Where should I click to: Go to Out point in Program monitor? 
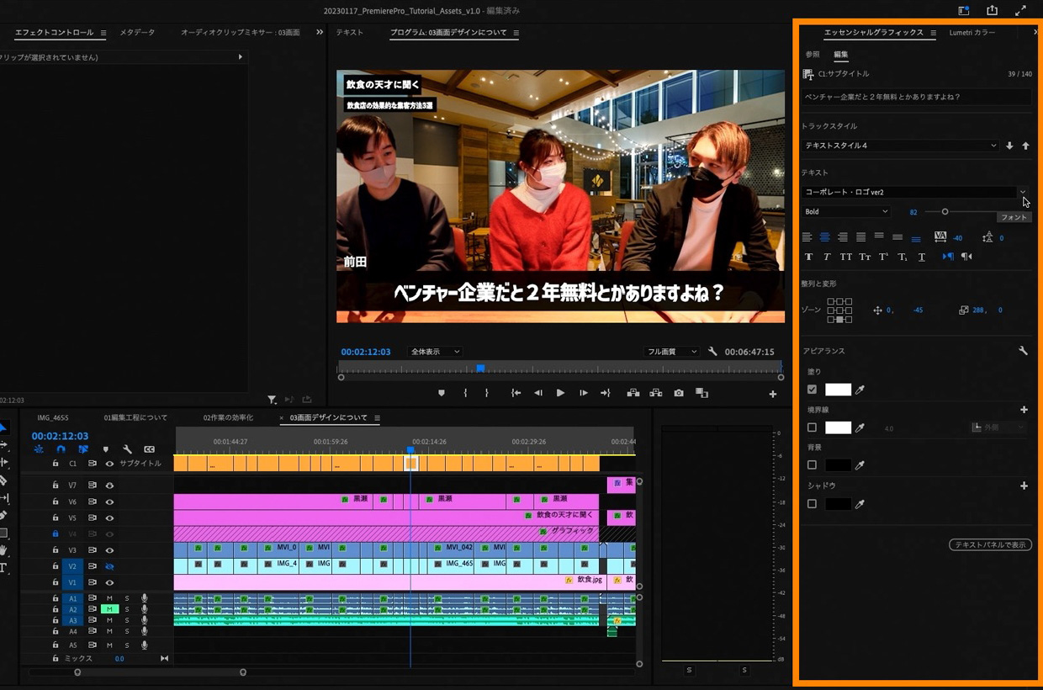click(605, 393)
